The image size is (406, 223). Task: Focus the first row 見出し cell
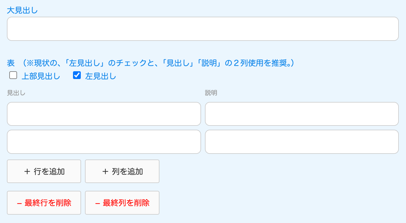104,114
